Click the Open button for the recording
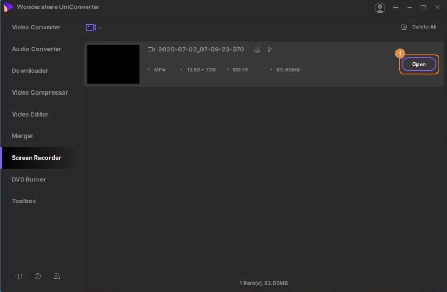Viewport: 447px width, 292px height. [419, 64]
